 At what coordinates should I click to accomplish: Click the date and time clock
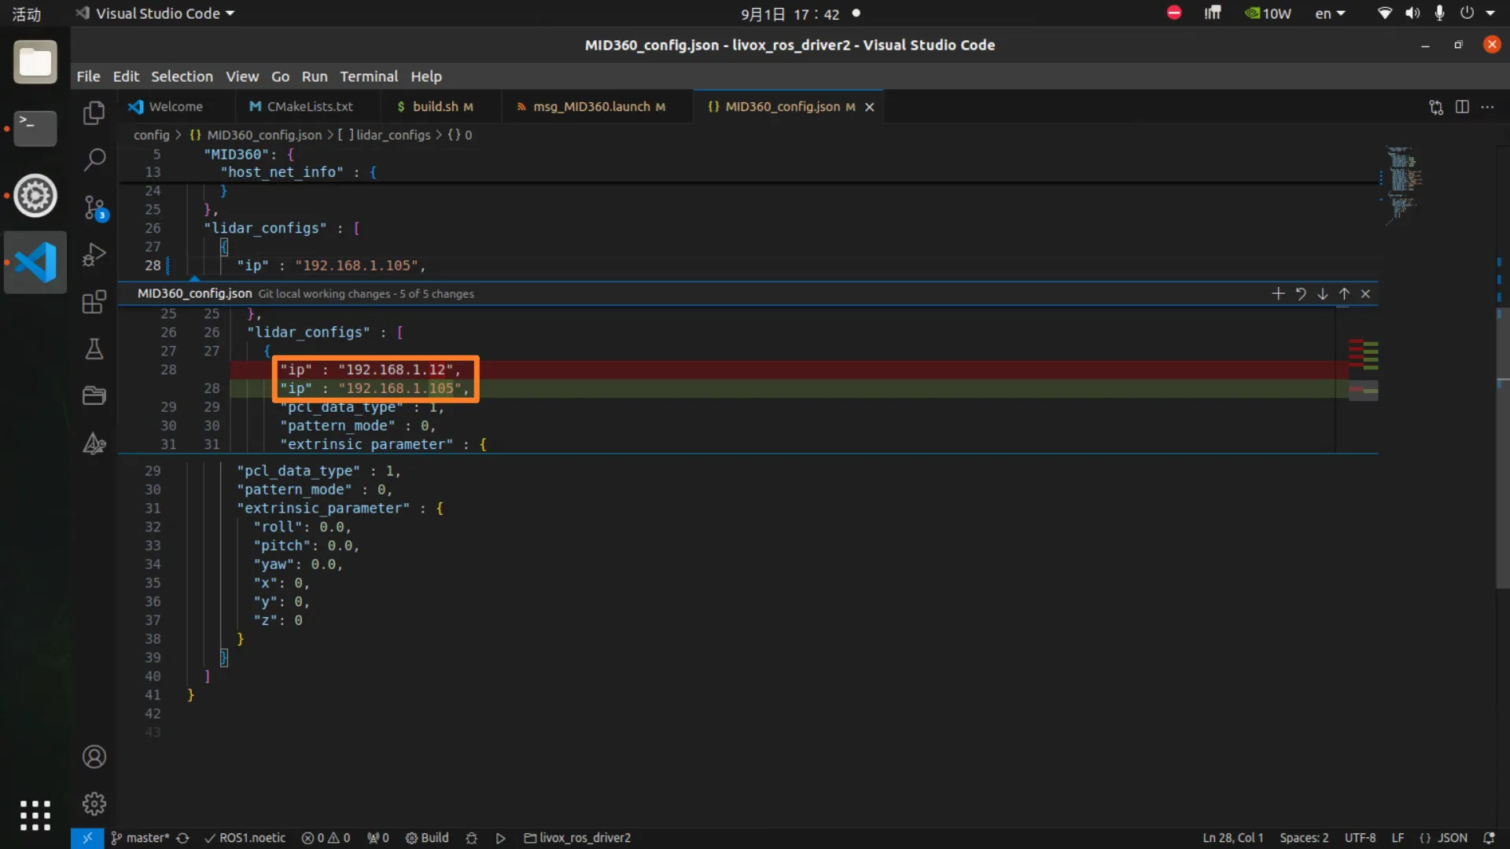coord(790,13)
